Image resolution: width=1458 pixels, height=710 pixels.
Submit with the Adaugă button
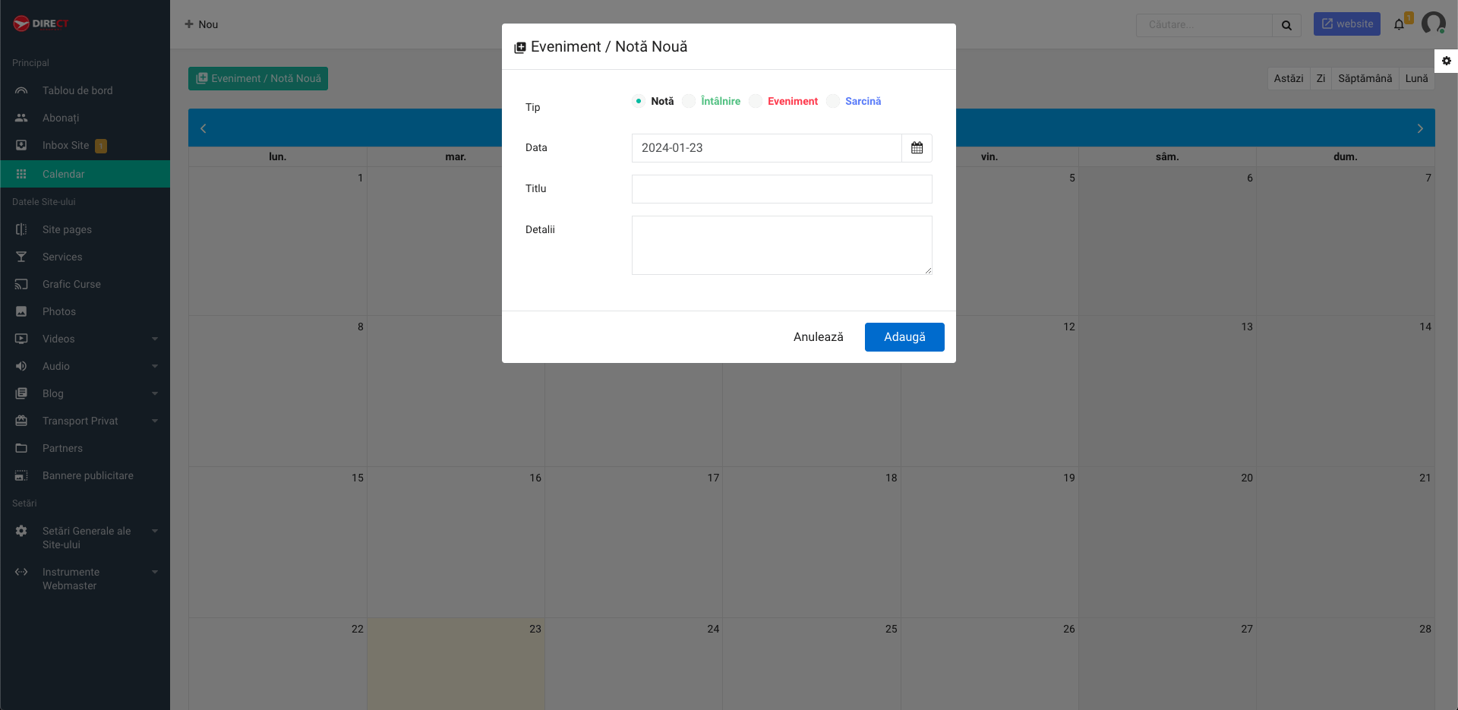coord(904,337)
